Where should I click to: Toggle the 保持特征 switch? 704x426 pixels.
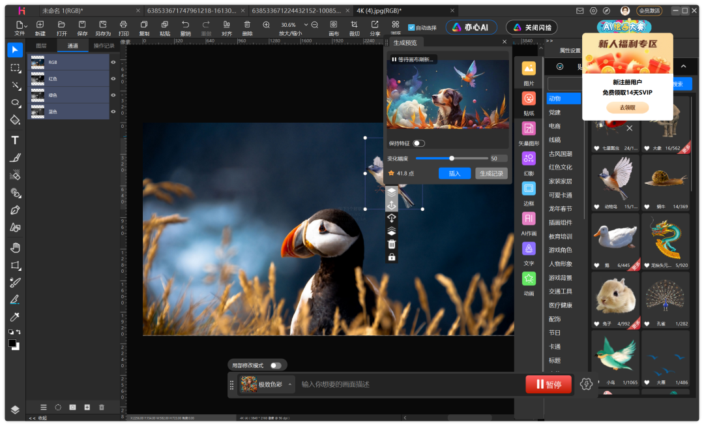click(418, 144)
